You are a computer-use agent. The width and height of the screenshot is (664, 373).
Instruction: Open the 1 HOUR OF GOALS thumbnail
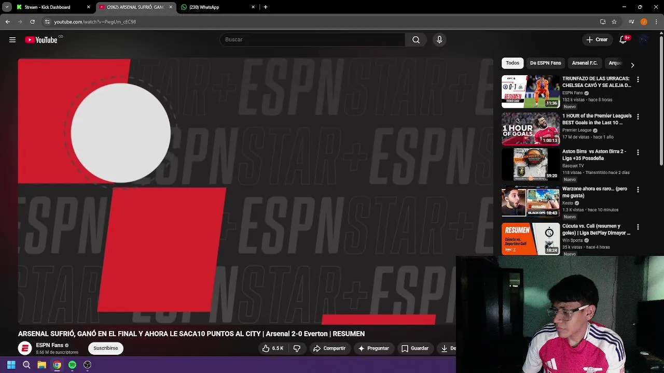click(x=531, y=129)
